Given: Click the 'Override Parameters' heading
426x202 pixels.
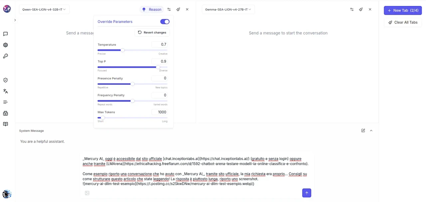Looking at the screenshot, I should click(115, 22).
